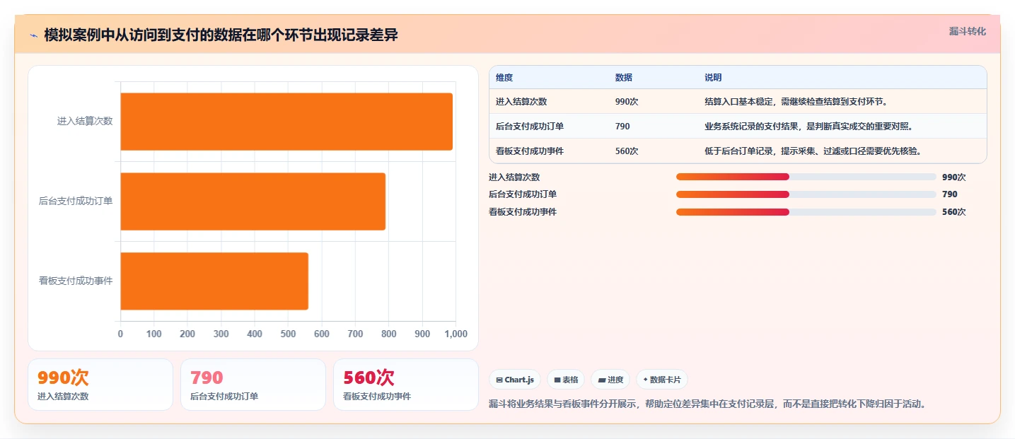This screenshot has height=439, width=1015.
Task: Click the 500 x-axis tick label
Action: pos(288,334)
